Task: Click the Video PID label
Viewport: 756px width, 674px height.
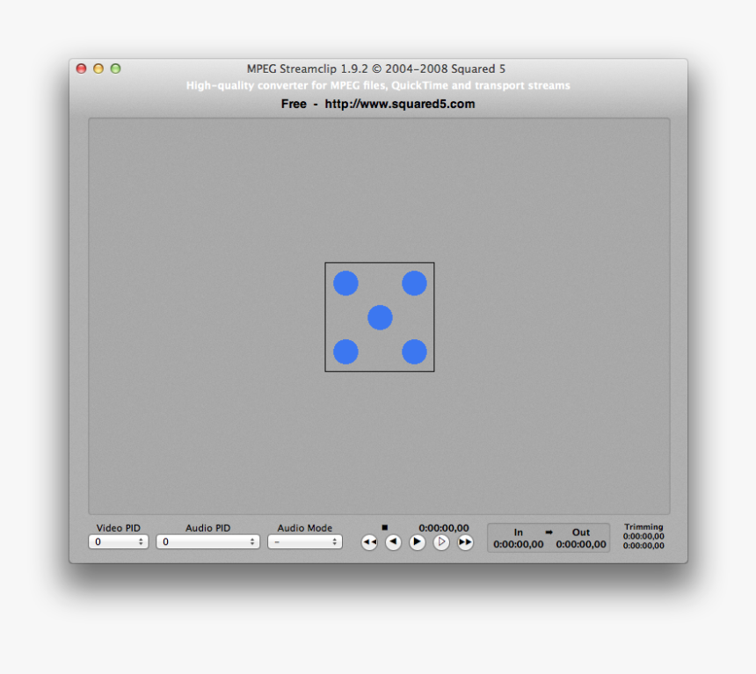Action: (x=118, y=528)
